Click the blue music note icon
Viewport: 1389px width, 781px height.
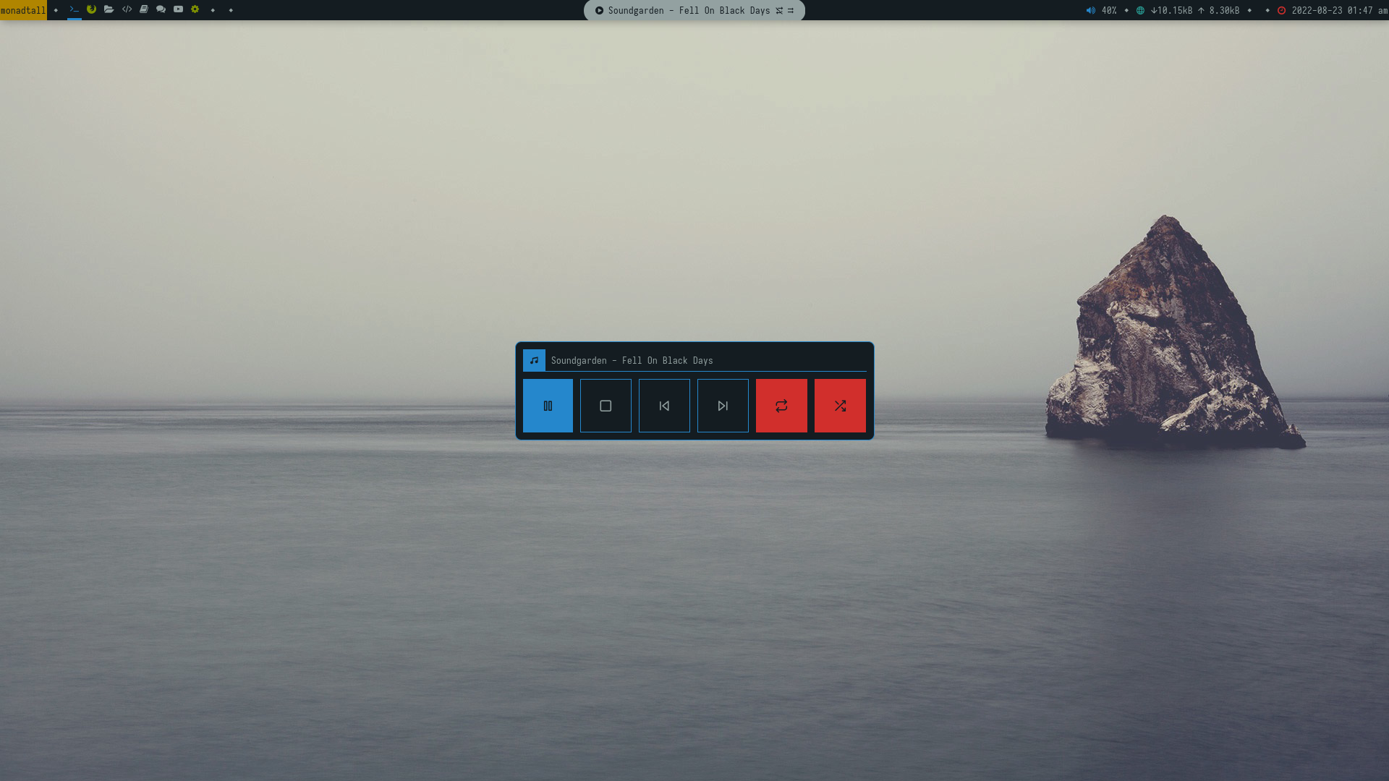coord(534,360)
